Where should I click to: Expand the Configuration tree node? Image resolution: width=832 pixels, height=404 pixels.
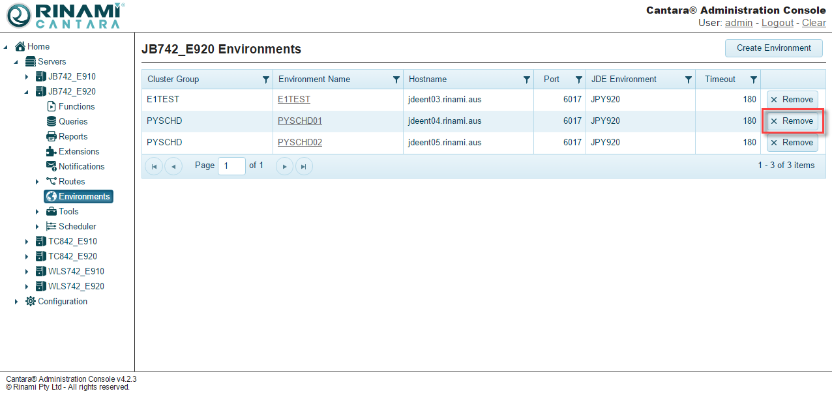(16, 302)
